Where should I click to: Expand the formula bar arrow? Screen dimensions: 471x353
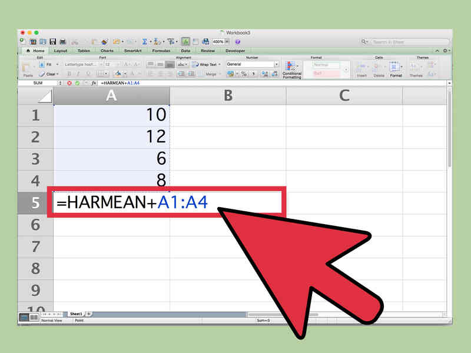(x=449, y=83)
